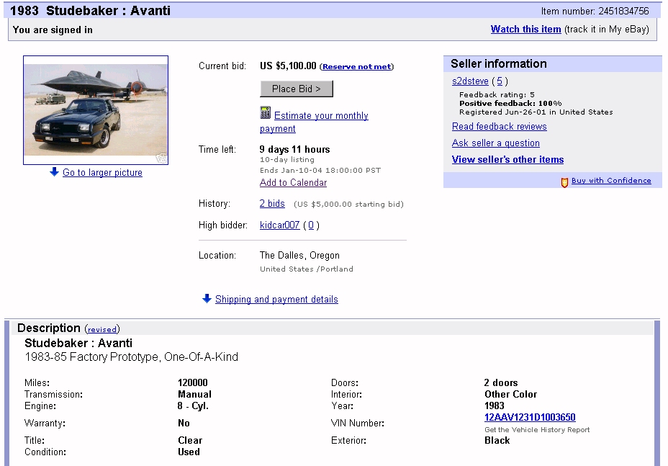Open VIN number 12AAV1231D1003650 link
Viewport: 668px width, 466px height.
[530, 417]
